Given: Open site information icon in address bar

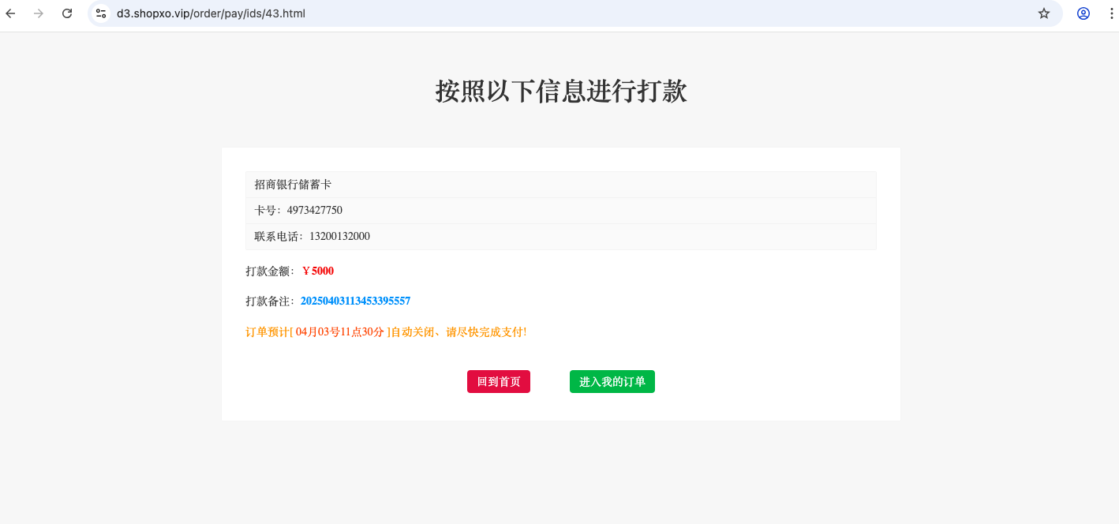Looking at the screenshot, I should [101, 13].
